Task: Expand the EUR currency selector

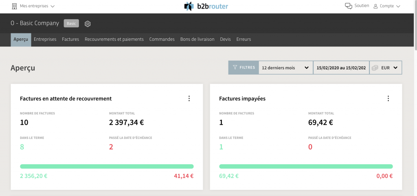Action: click(x=386, y=68)
